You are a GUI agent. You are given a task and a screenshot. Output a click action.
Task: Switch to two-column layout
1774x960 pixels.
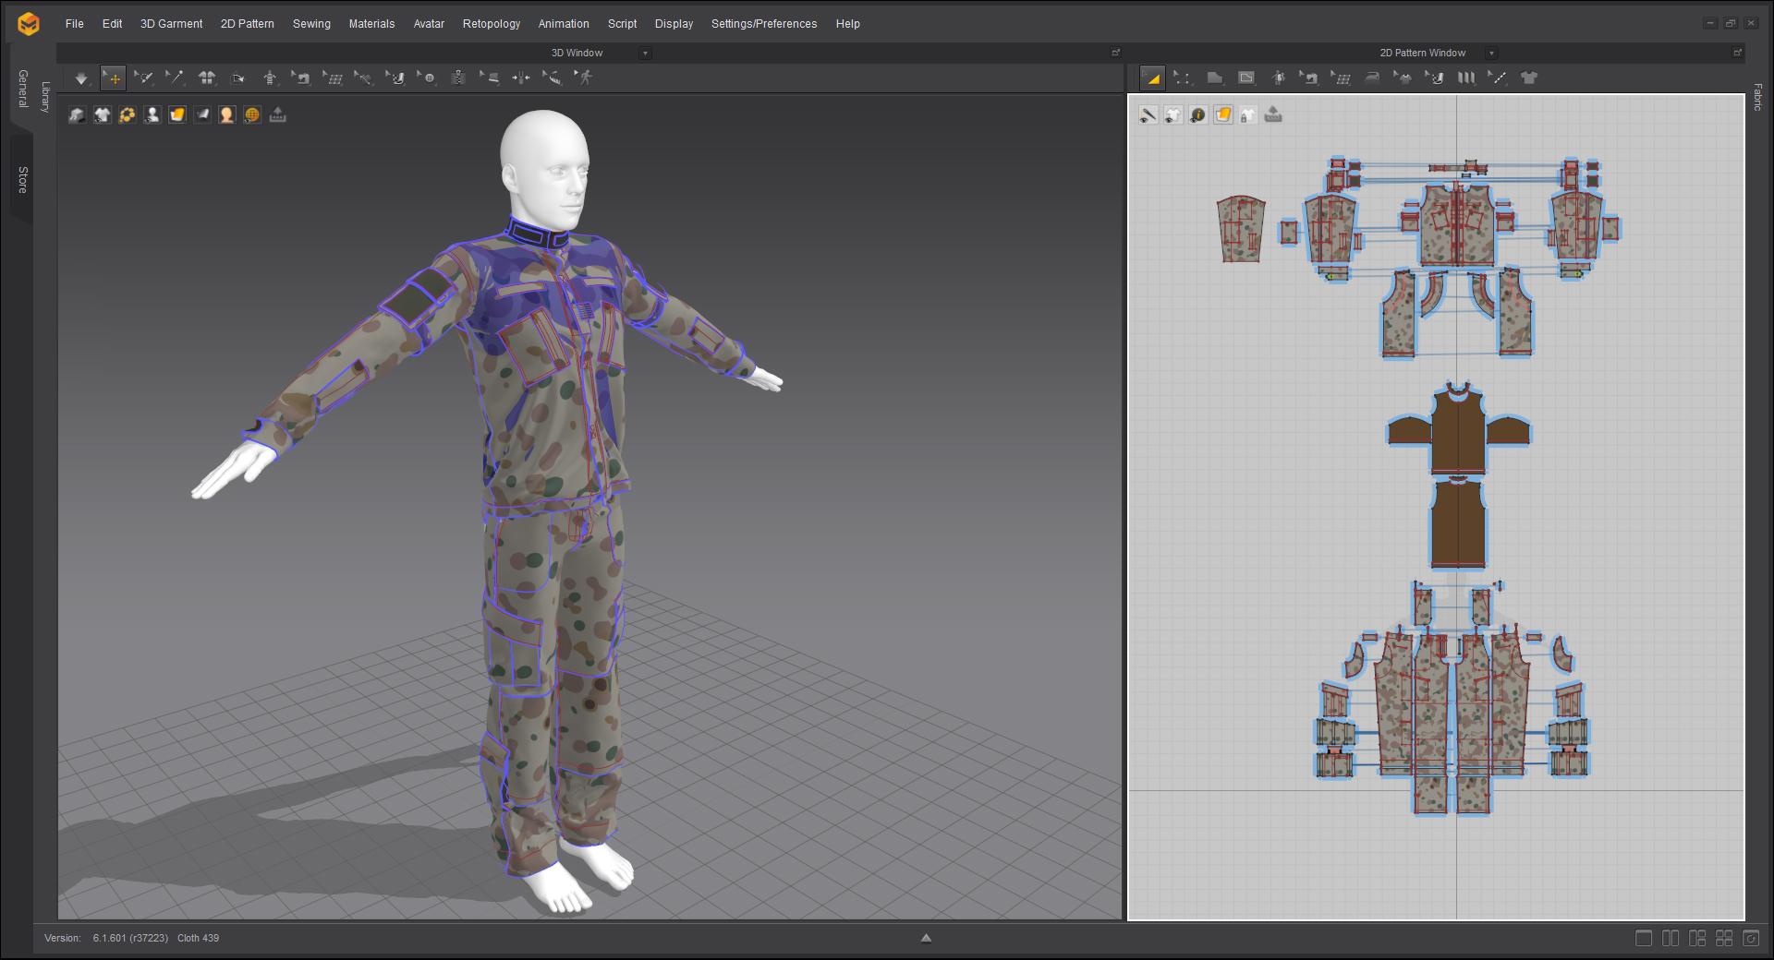click(x=1671, y=938)
